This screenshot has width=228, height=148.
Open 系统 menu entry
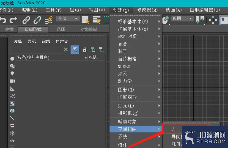pos(136,137)
